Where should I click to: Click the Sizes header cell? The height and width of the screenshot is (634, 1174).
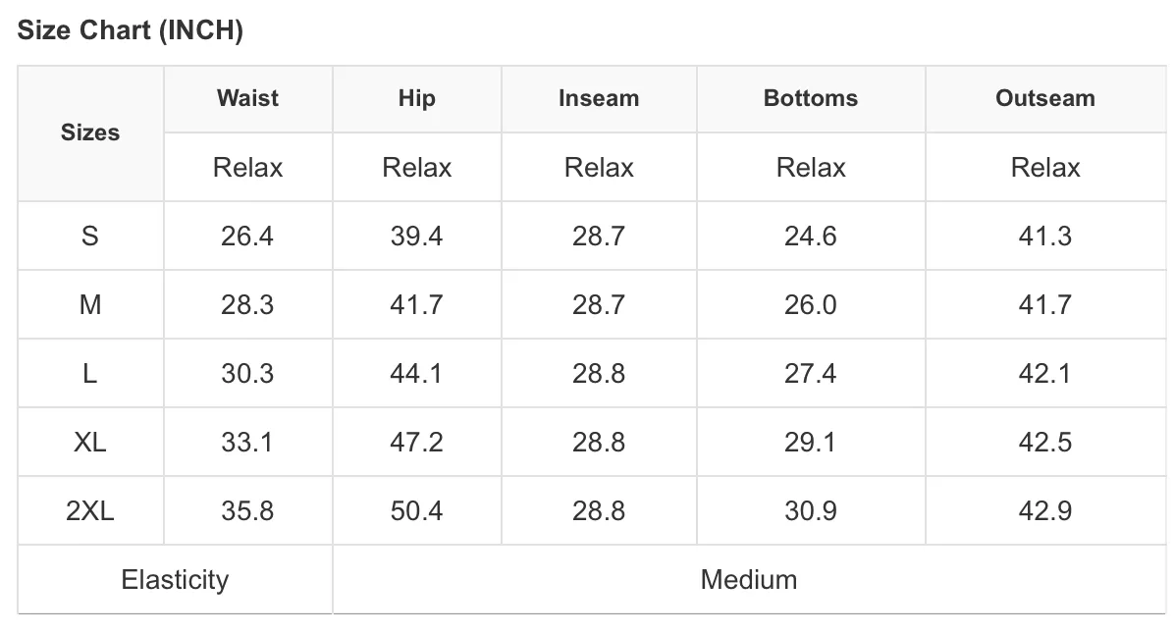click(90, 132)
